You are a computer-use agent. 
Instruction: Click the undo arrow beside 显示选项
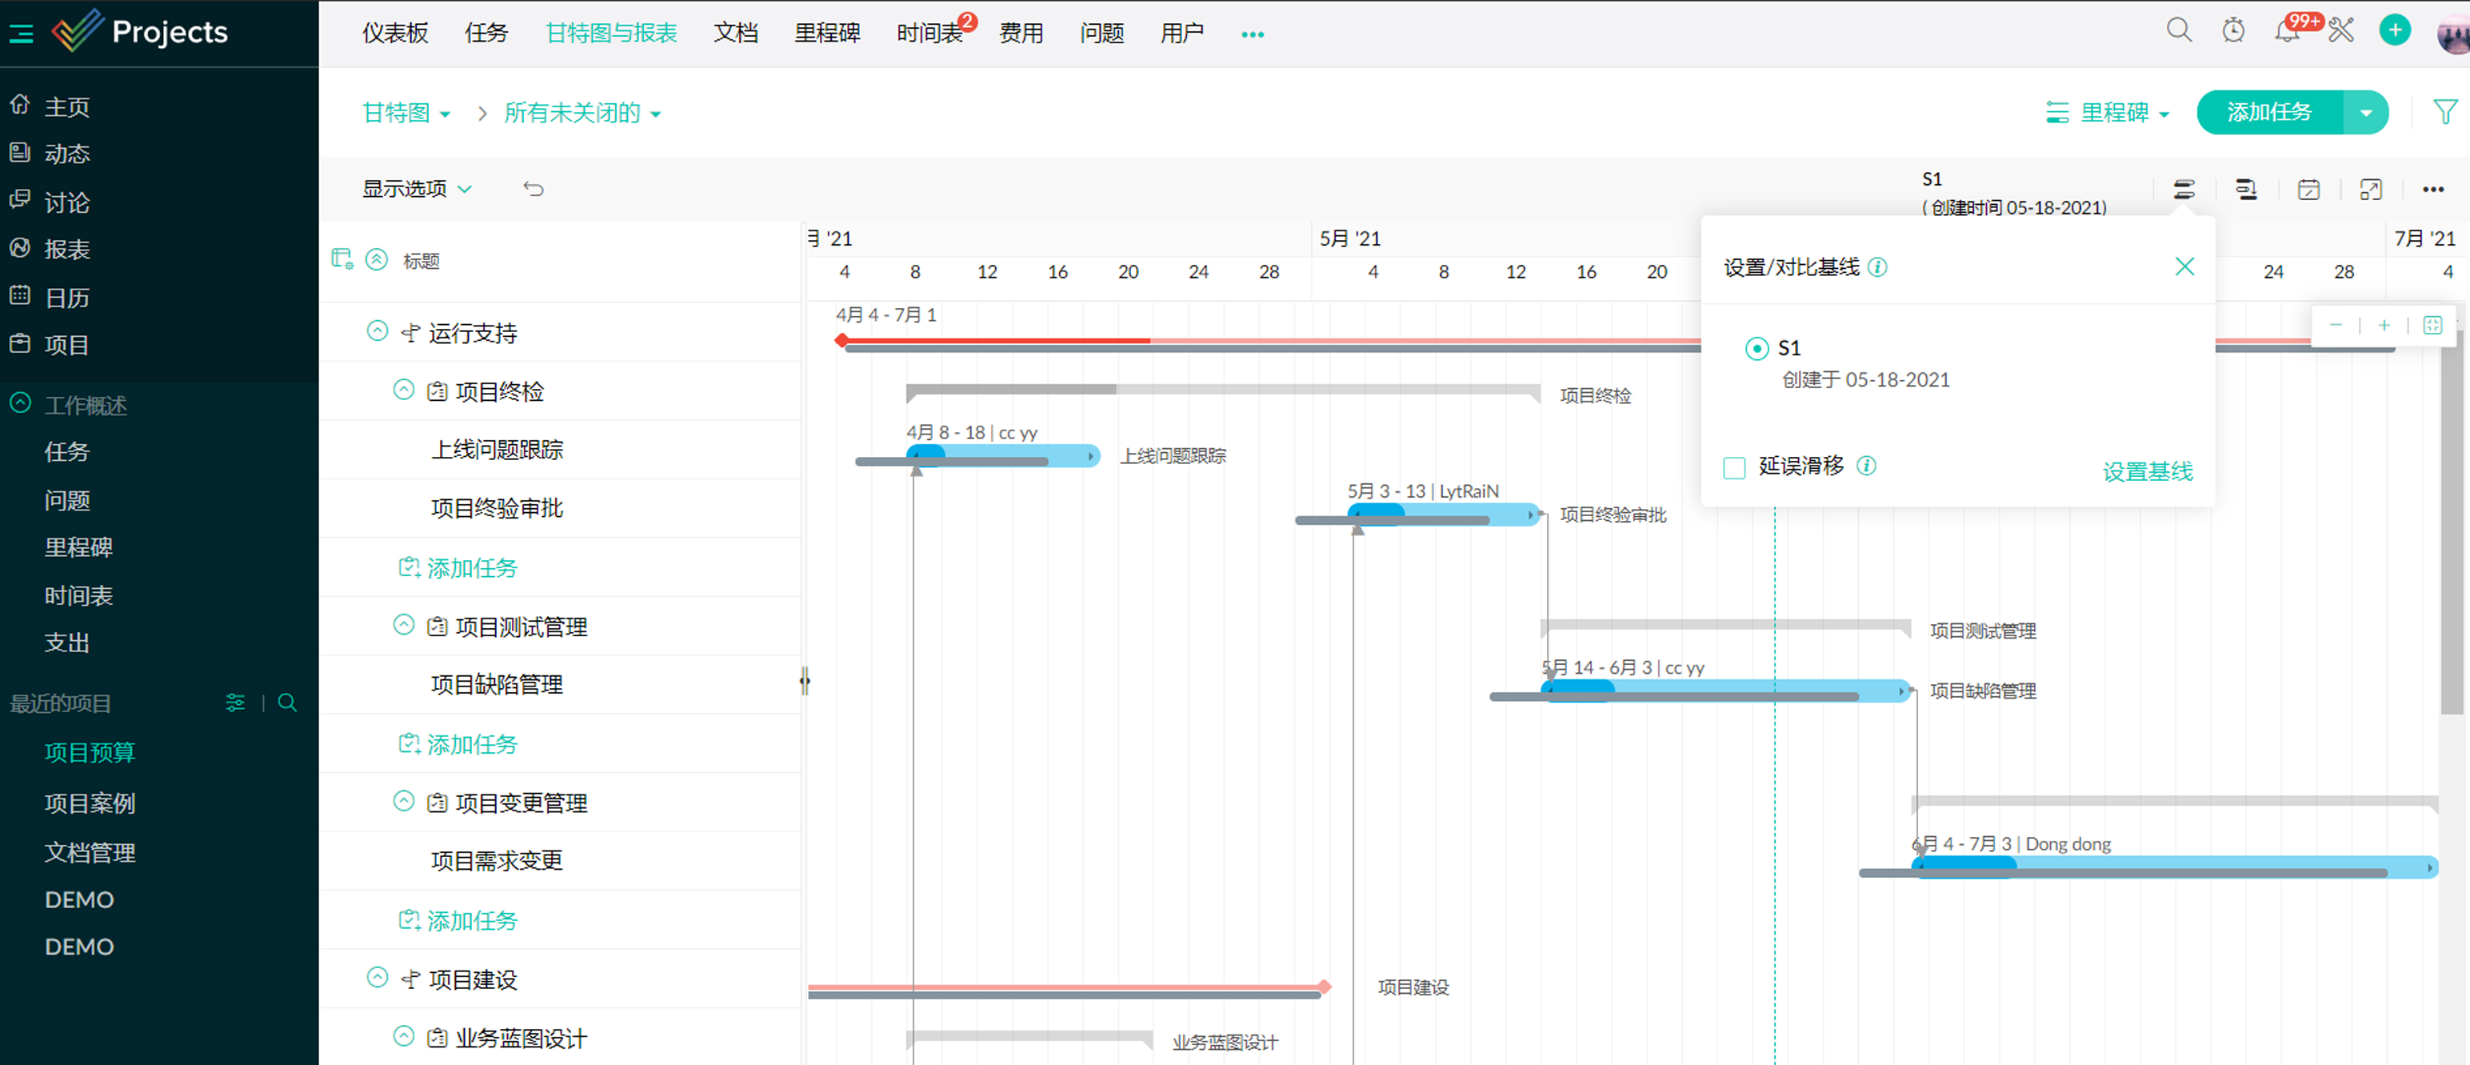tap(534, 189)
